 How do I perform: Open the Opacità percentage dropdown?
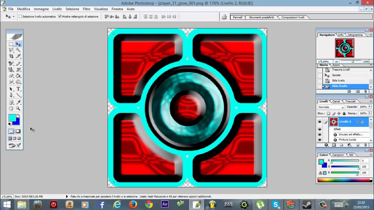pyautogui.click(x=370, y=107)
